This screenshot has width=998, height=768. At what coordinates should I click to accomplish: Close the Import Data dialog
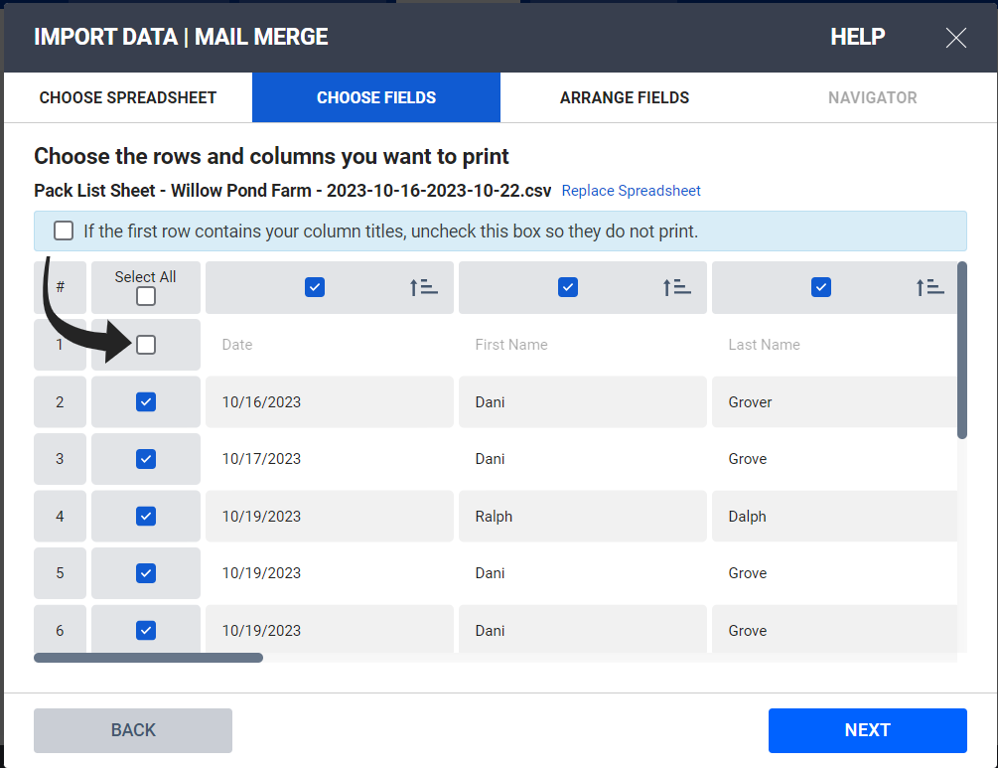click(x=955, y=38)
